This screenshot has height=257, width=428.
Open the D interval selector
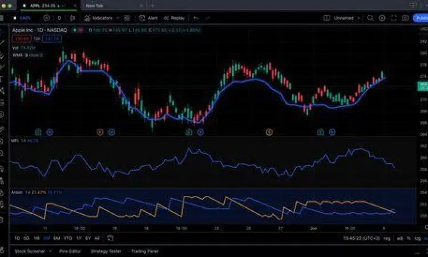click(x=59, y=18)
